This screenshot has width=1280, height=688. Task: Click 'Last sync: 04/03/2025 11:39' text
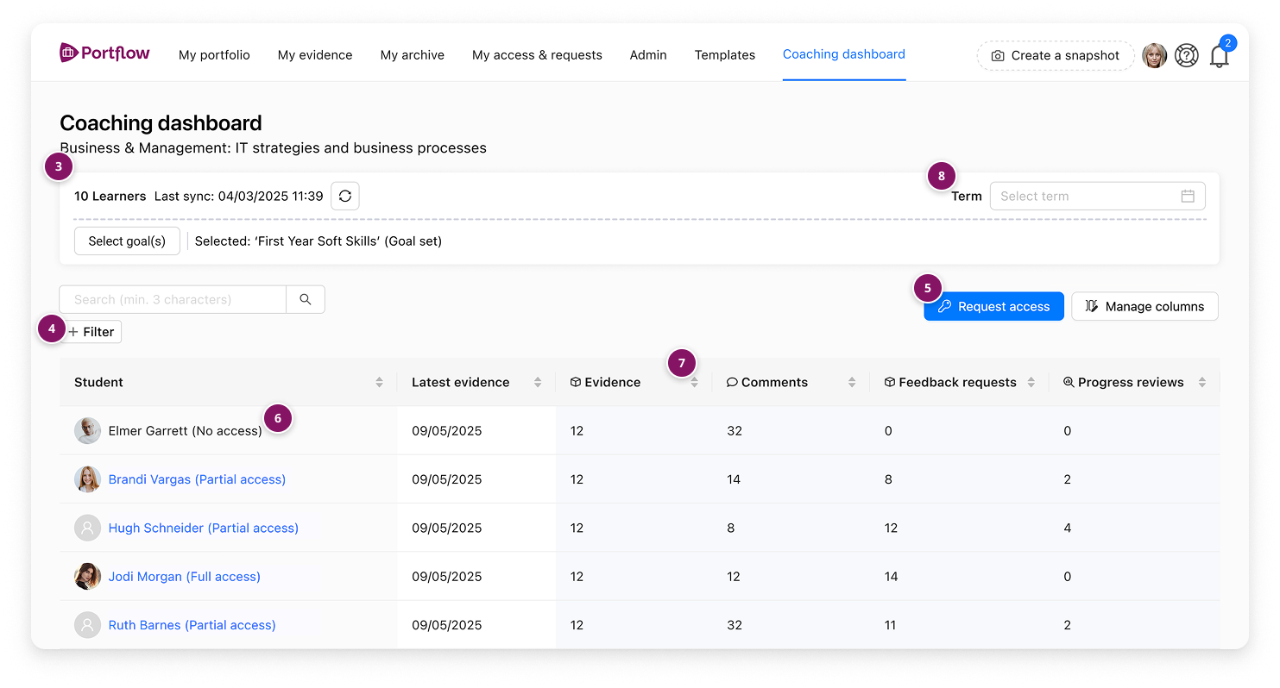click(x=239, y=196)
